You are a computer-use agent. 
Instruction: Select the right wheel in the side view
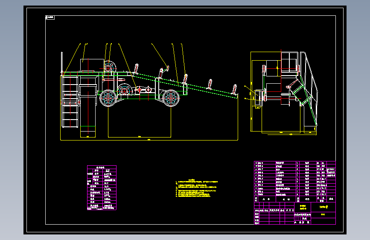171,98
